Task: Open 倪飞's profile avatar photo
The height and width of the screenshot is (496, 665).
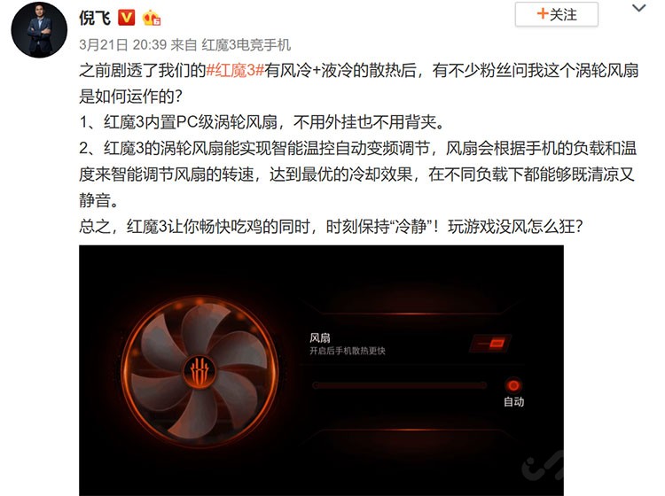Action: click(39, 29)
